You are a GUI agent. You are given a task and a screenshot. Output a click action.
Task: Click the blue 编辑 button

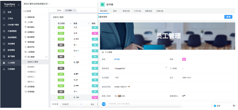228,17
